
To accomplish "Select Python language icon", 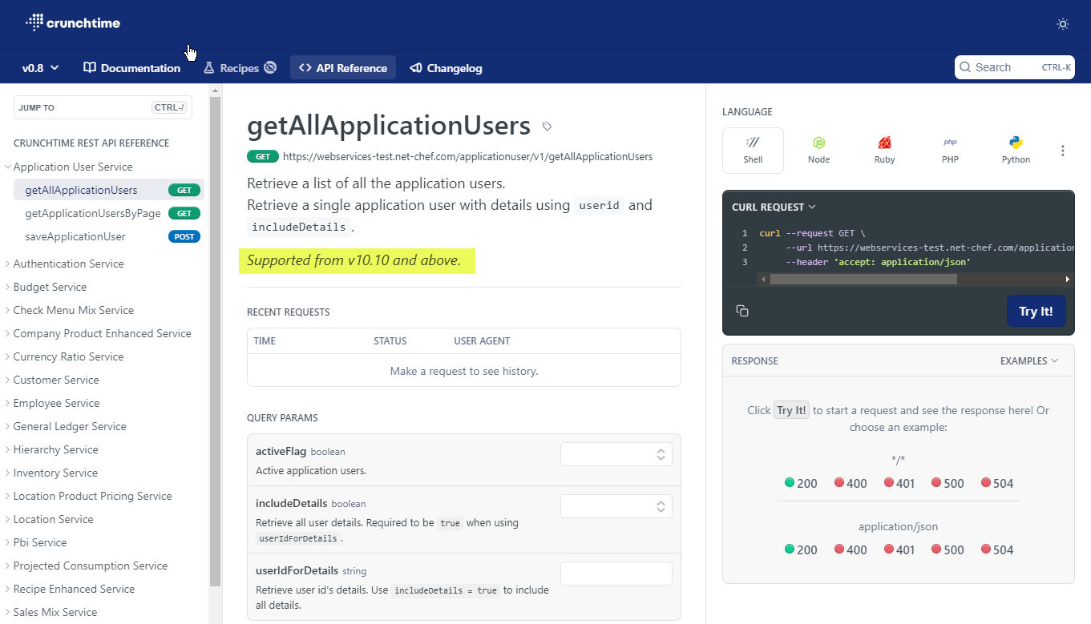I will click(x=1016, y=150).
